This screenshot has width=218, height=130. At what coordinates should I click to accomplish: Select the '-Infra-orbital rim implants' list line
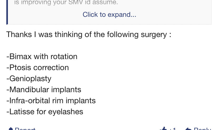[x=51, y=101]
